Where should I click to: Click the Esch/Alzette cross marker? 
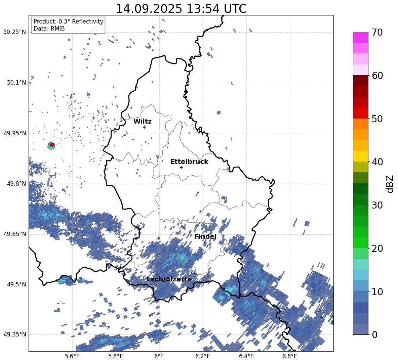click(157, 285)
